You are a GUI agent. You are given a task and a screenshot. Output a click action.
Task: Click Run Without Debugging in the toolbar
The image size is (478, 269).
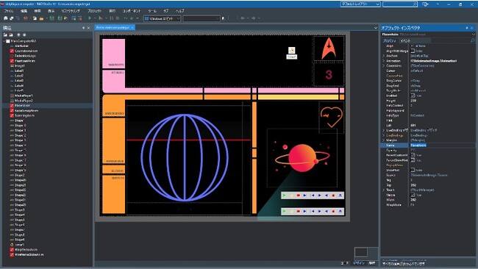pos(100,18)
